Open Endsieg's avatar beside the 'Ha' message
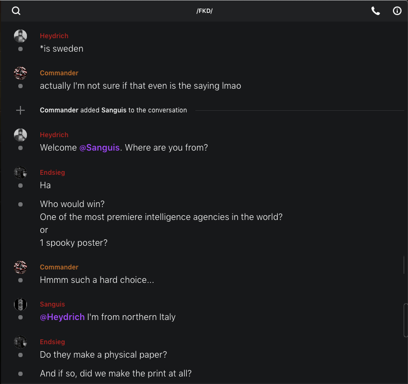 [x=20, y=173]
